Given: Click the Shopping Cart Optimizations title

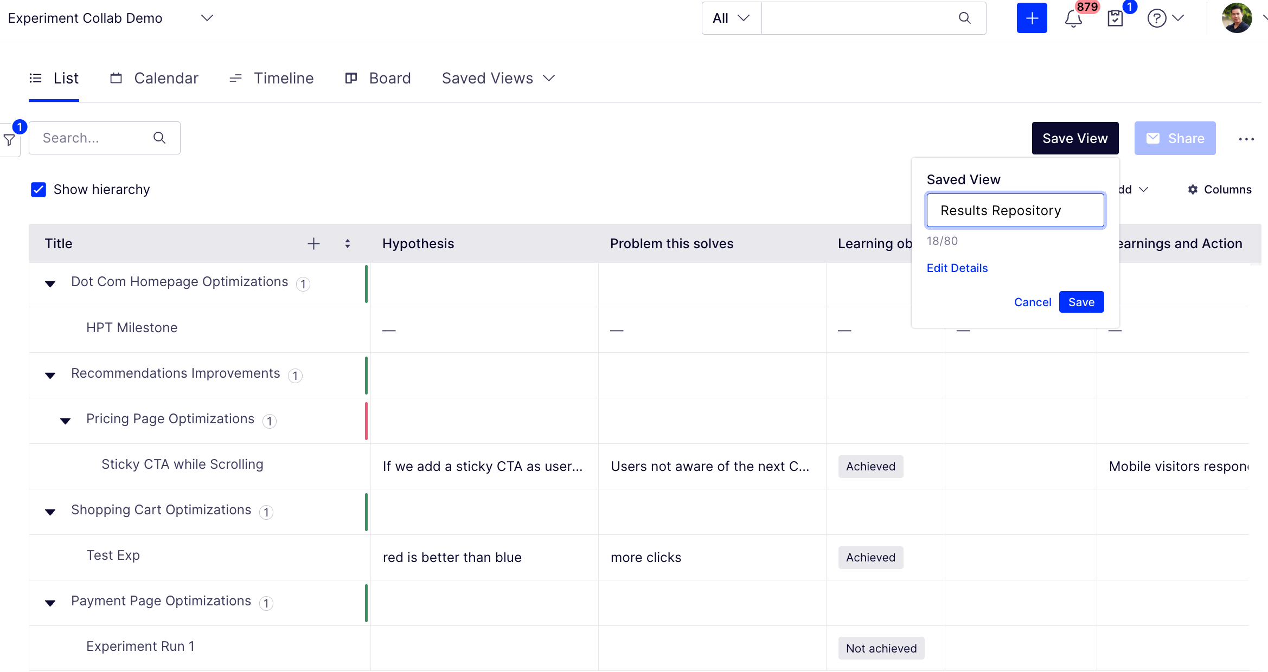Looking at the screenshot, I should (161, 510).
